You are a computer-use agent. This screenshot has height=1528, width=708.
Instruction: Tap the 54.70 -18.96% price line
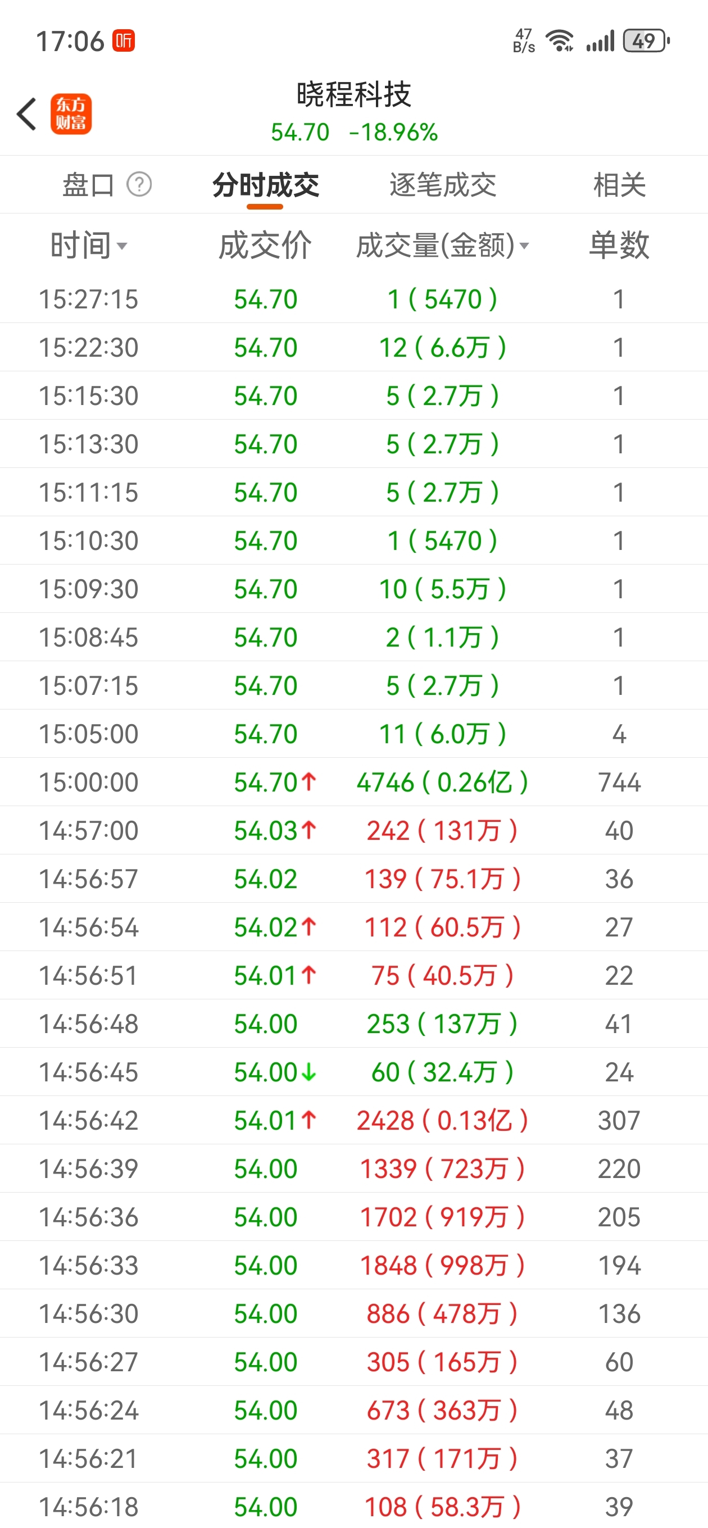[353, 132]
